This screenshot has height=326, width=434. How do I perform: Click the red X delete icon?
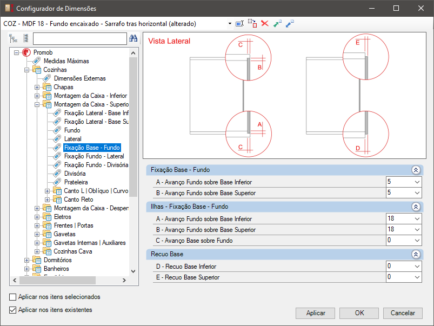coord(265,24)
